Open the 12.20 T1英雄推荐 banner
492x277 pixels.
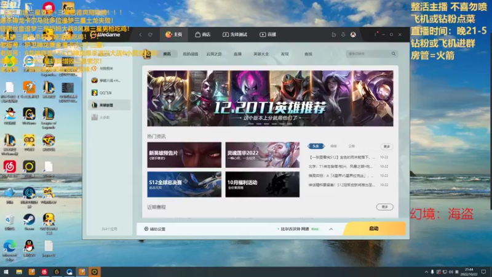(270, 98)
